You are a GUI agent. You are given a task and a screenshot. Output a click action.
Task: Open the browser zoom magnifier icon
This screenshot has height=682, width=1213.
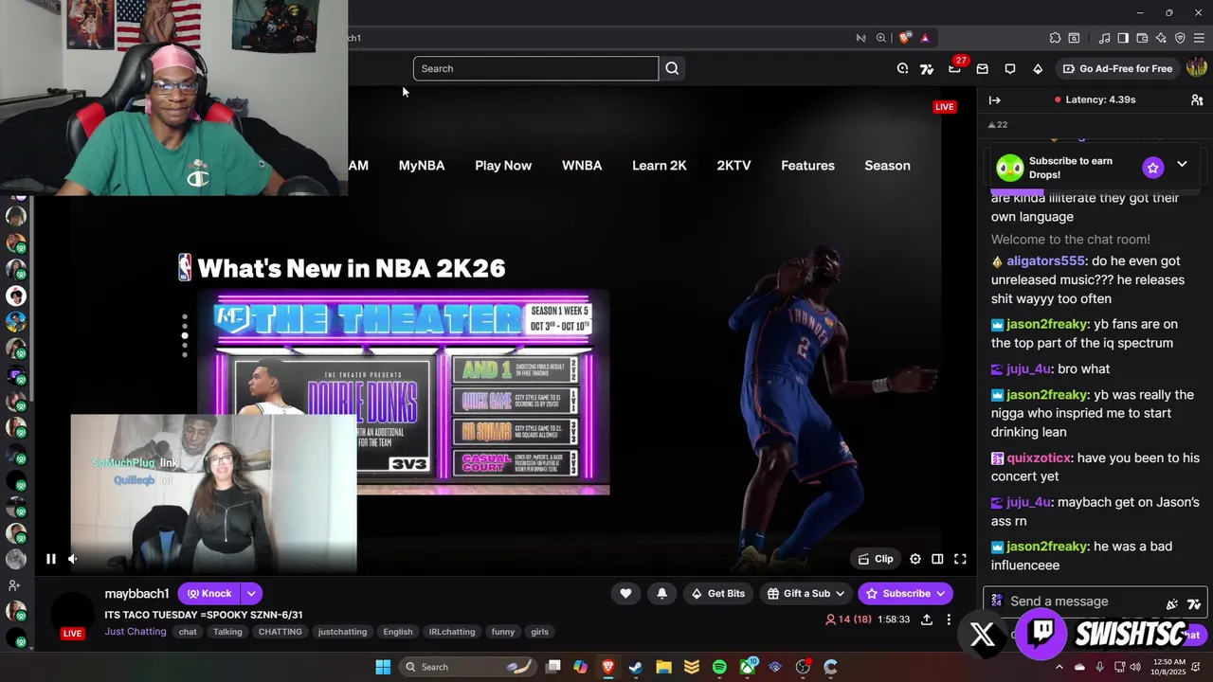(881, 38)
